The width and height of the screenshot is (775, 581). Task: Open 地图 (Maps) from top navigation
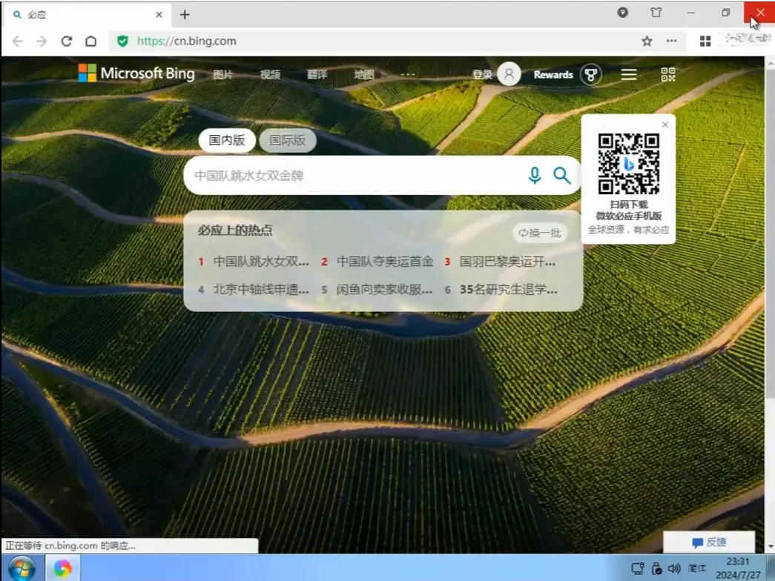[363, 74]
